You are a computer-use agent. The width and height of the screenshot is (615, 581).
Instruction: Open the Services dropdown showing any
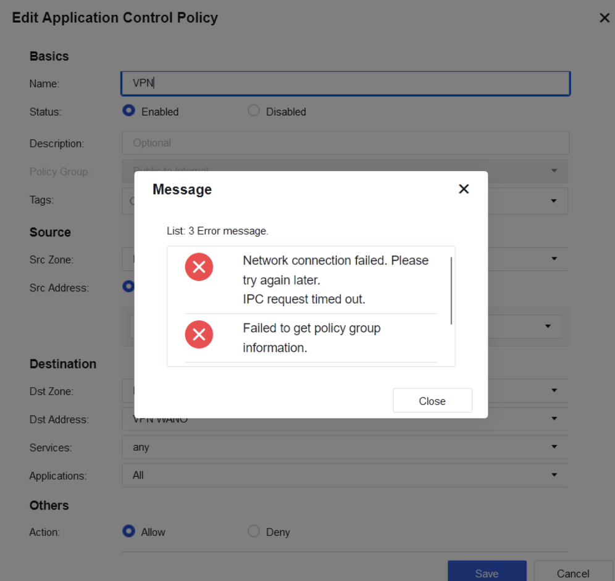click(554, 446)
